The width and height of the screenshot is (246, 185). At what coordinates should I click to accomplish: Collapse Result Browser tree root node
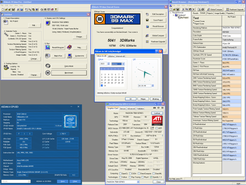[x=171, y=13]
